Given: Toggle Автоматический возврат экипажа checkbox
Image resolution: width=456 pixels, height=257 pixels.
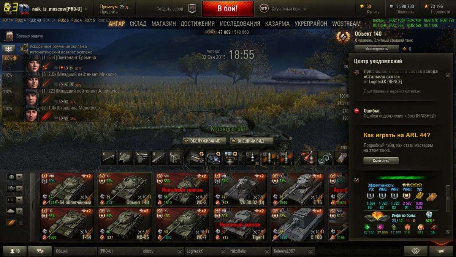Looking at the screenshot, I should [26, 52].
